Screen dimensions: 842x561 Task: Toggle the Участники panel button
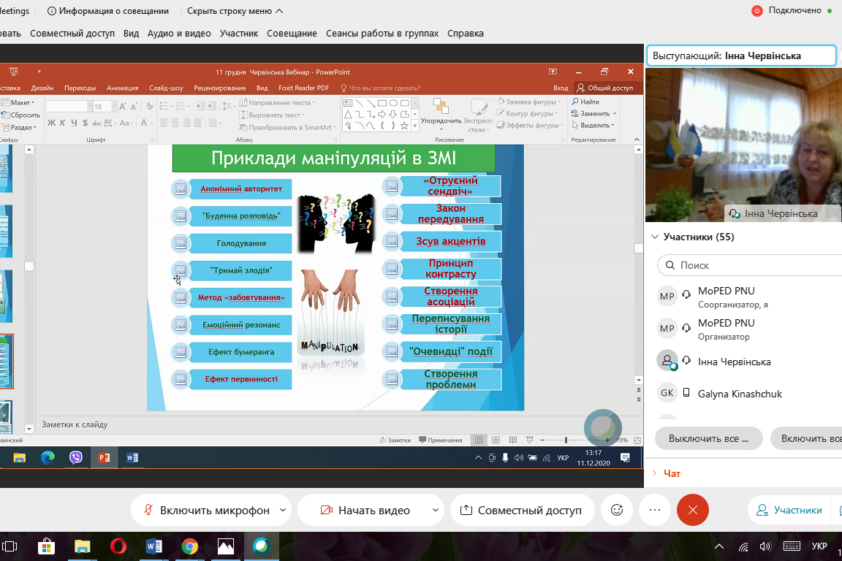click(789, 510)
